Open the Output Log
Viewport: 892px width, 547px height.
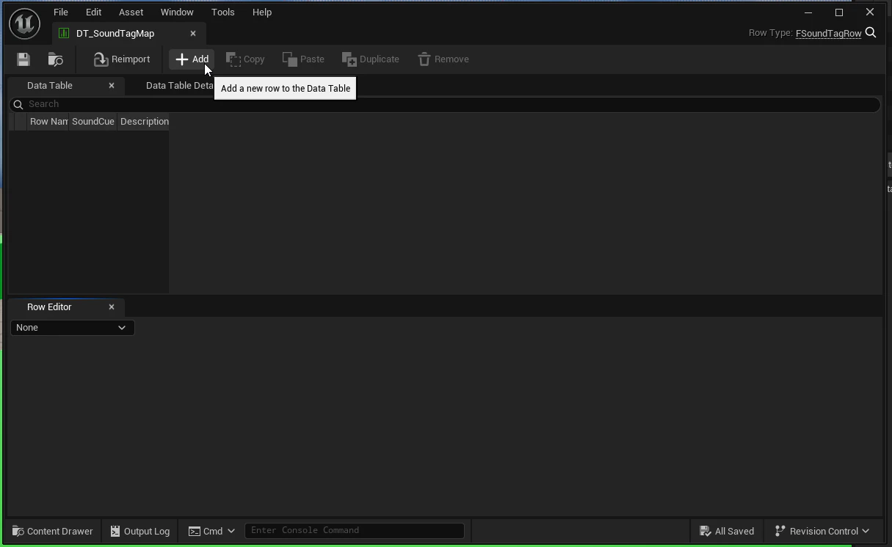click(x=139, y=532)
